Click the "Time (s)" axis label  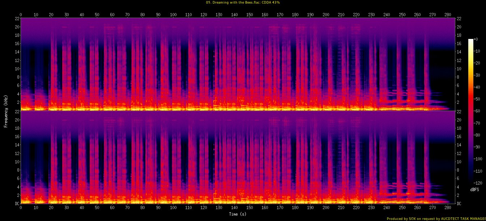coord(238,214)
